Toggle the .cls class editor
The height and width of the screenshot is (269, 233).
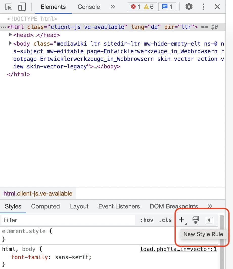coord(165,220)
